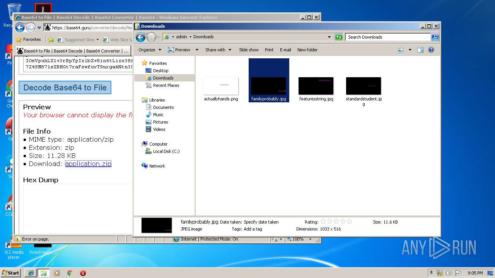495x278 pixels.
Task: Click E-mail in Explorer toolbar
Action: pyautogui.click(x=285, y=50)
